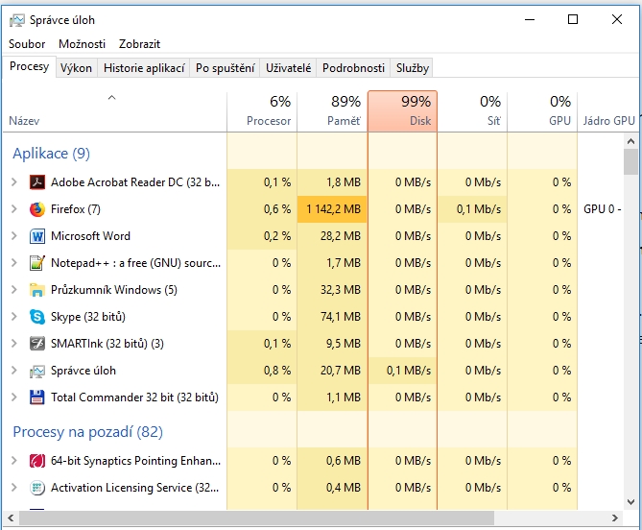Expand the Průzkumník Windows (5) group

click(x=13, y=290)
